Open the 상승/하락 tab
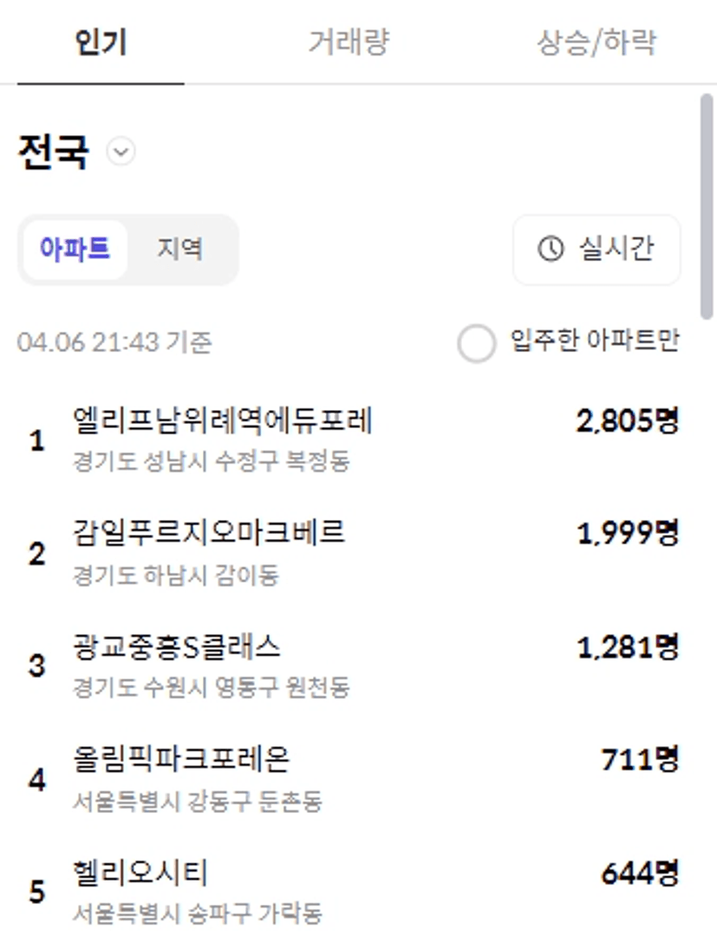 pyautogui.click(x=596, y=42)
